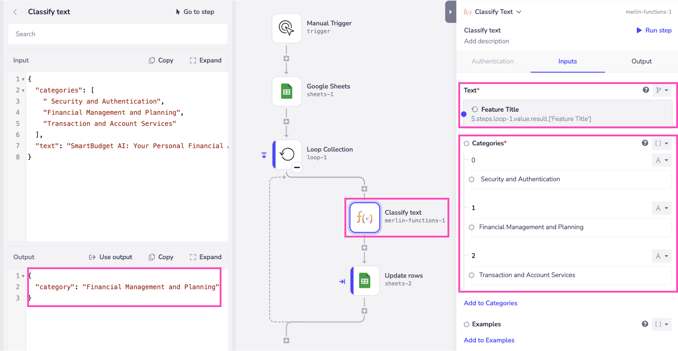This screenshot has height=351, width=678.
Task: Click the Manual Trigger node icon
Action: tap(286, 28)
